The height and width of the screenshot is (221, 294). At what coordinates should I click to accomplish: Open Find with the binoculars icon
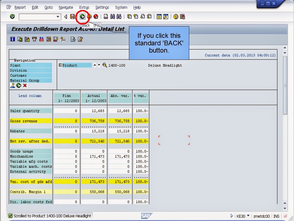pyautogui.click(x=112, y=16)
